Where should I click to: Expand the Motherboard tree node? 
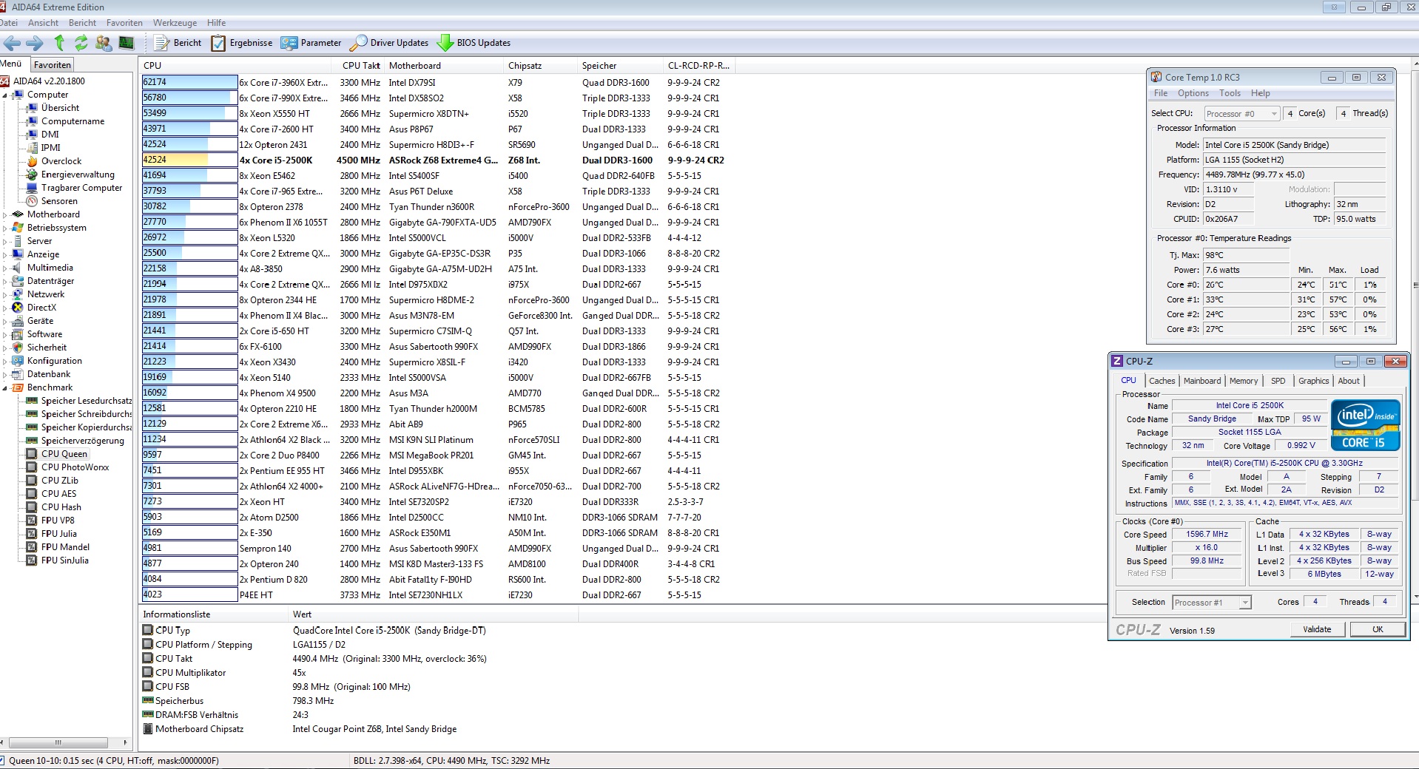click(x=4, y=214)
